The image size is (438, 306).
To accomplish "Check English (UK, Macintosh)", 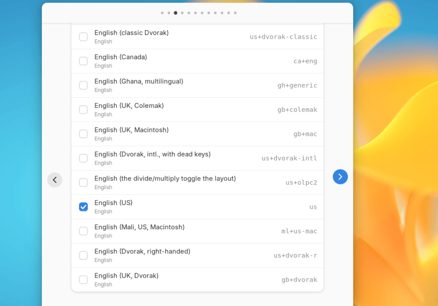I will [83, 134].
